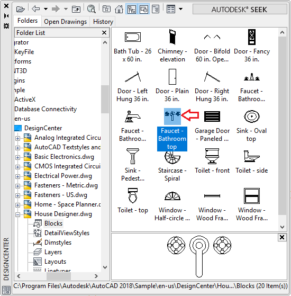The width and height of the screenshot is (291, 296).
Task: Select DetailViewStyles tree item
Action: 67,233
